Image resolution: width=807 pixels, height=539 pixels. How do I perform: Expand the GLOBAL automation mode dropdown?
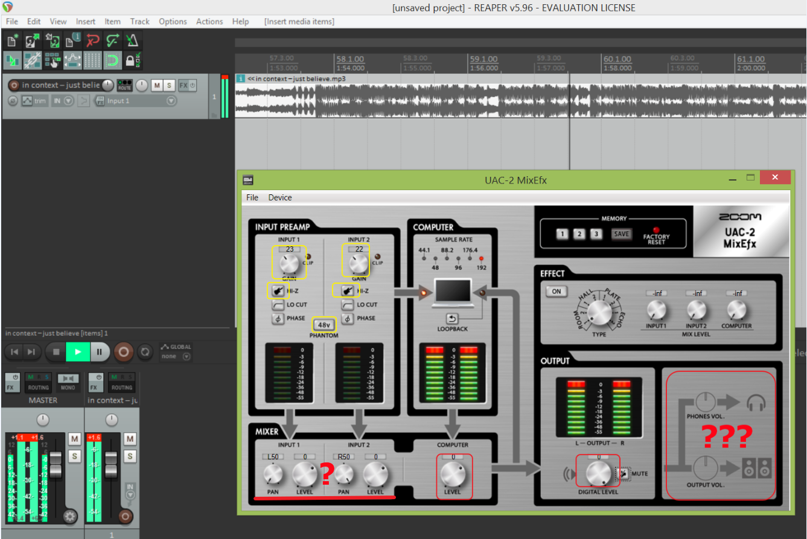tap(187, 357)
